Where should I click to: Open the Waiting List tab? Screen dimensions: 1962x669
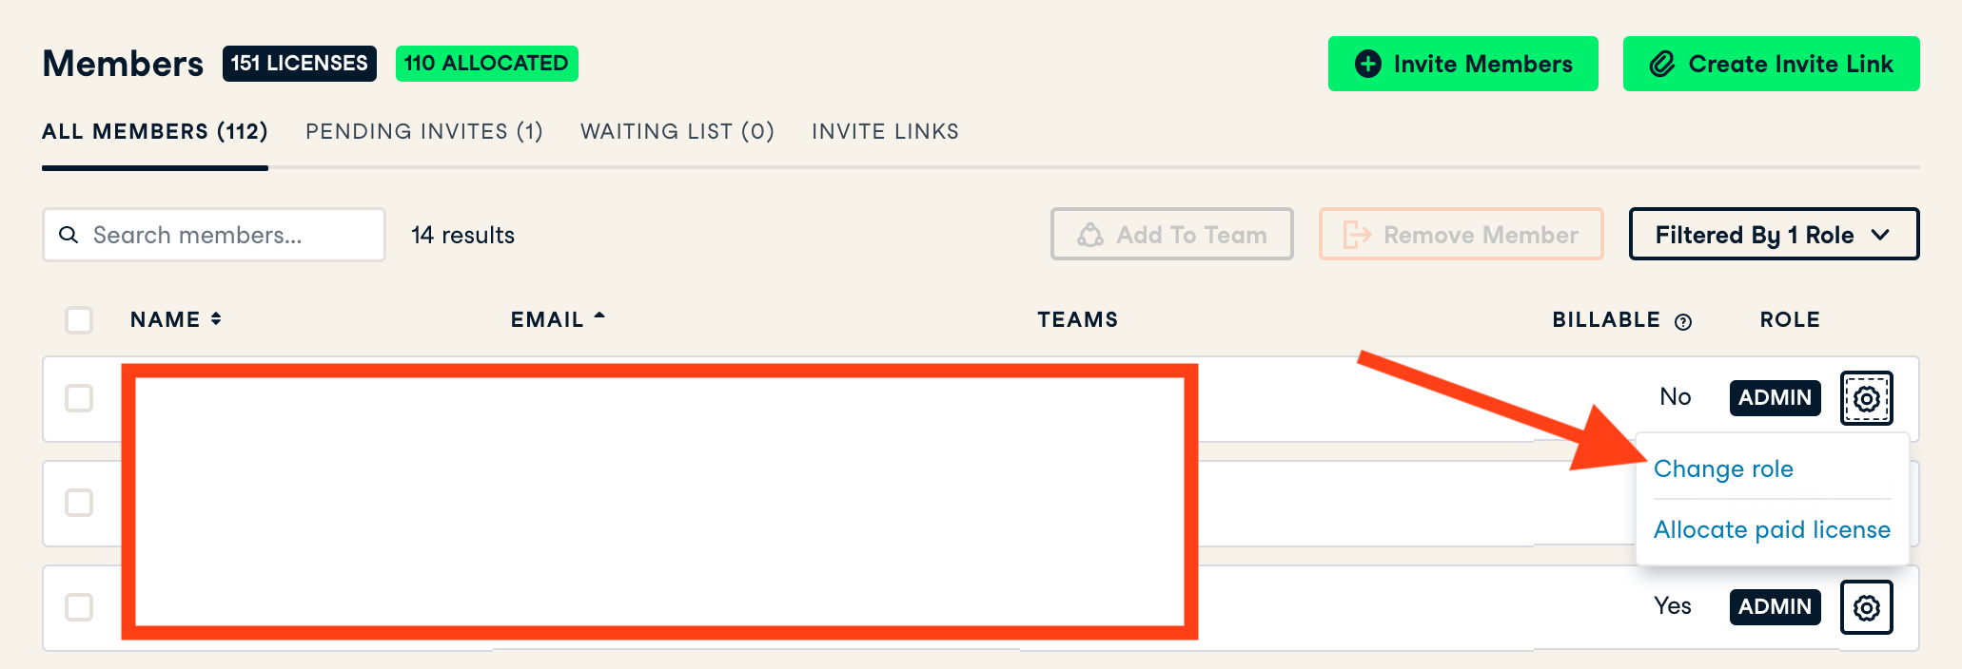coord(677,131)
